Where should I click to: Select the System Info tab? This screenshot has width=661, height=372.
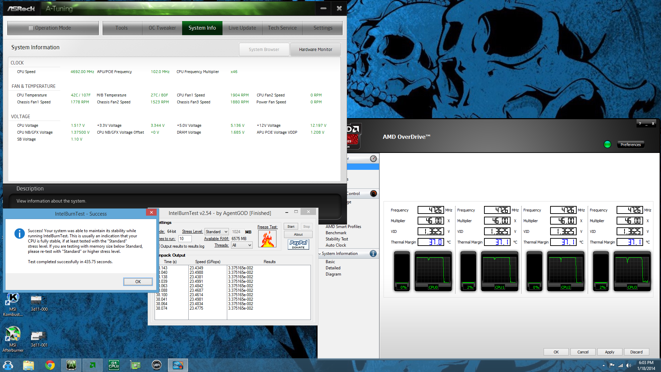(x=202, y=28)
